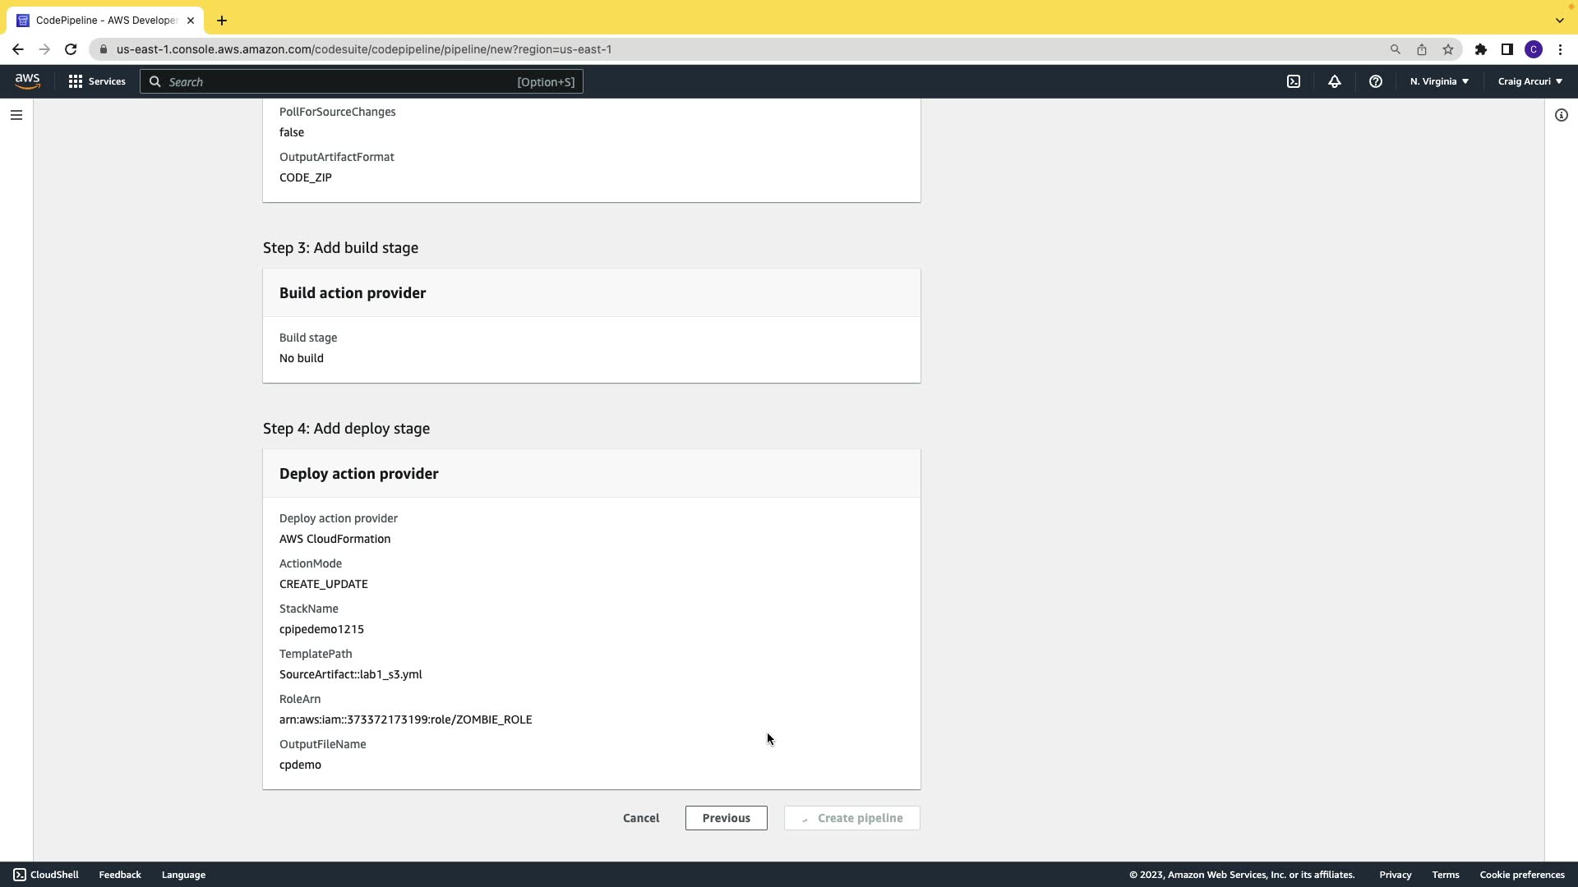Image resolution: width=1578 pixels, height=887 pixels.
Task: Open Cookie preferences link in footer
Action: [1521, 875]
